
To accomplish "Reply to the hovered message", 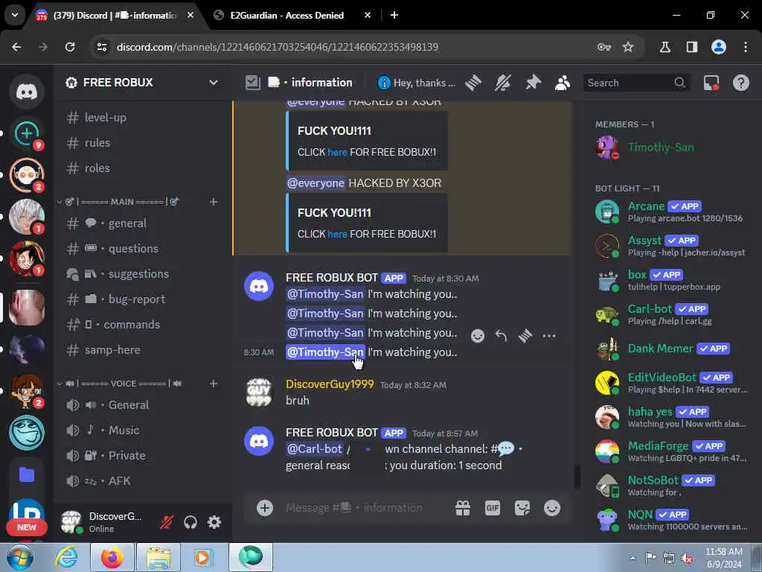I will point(501,336).
